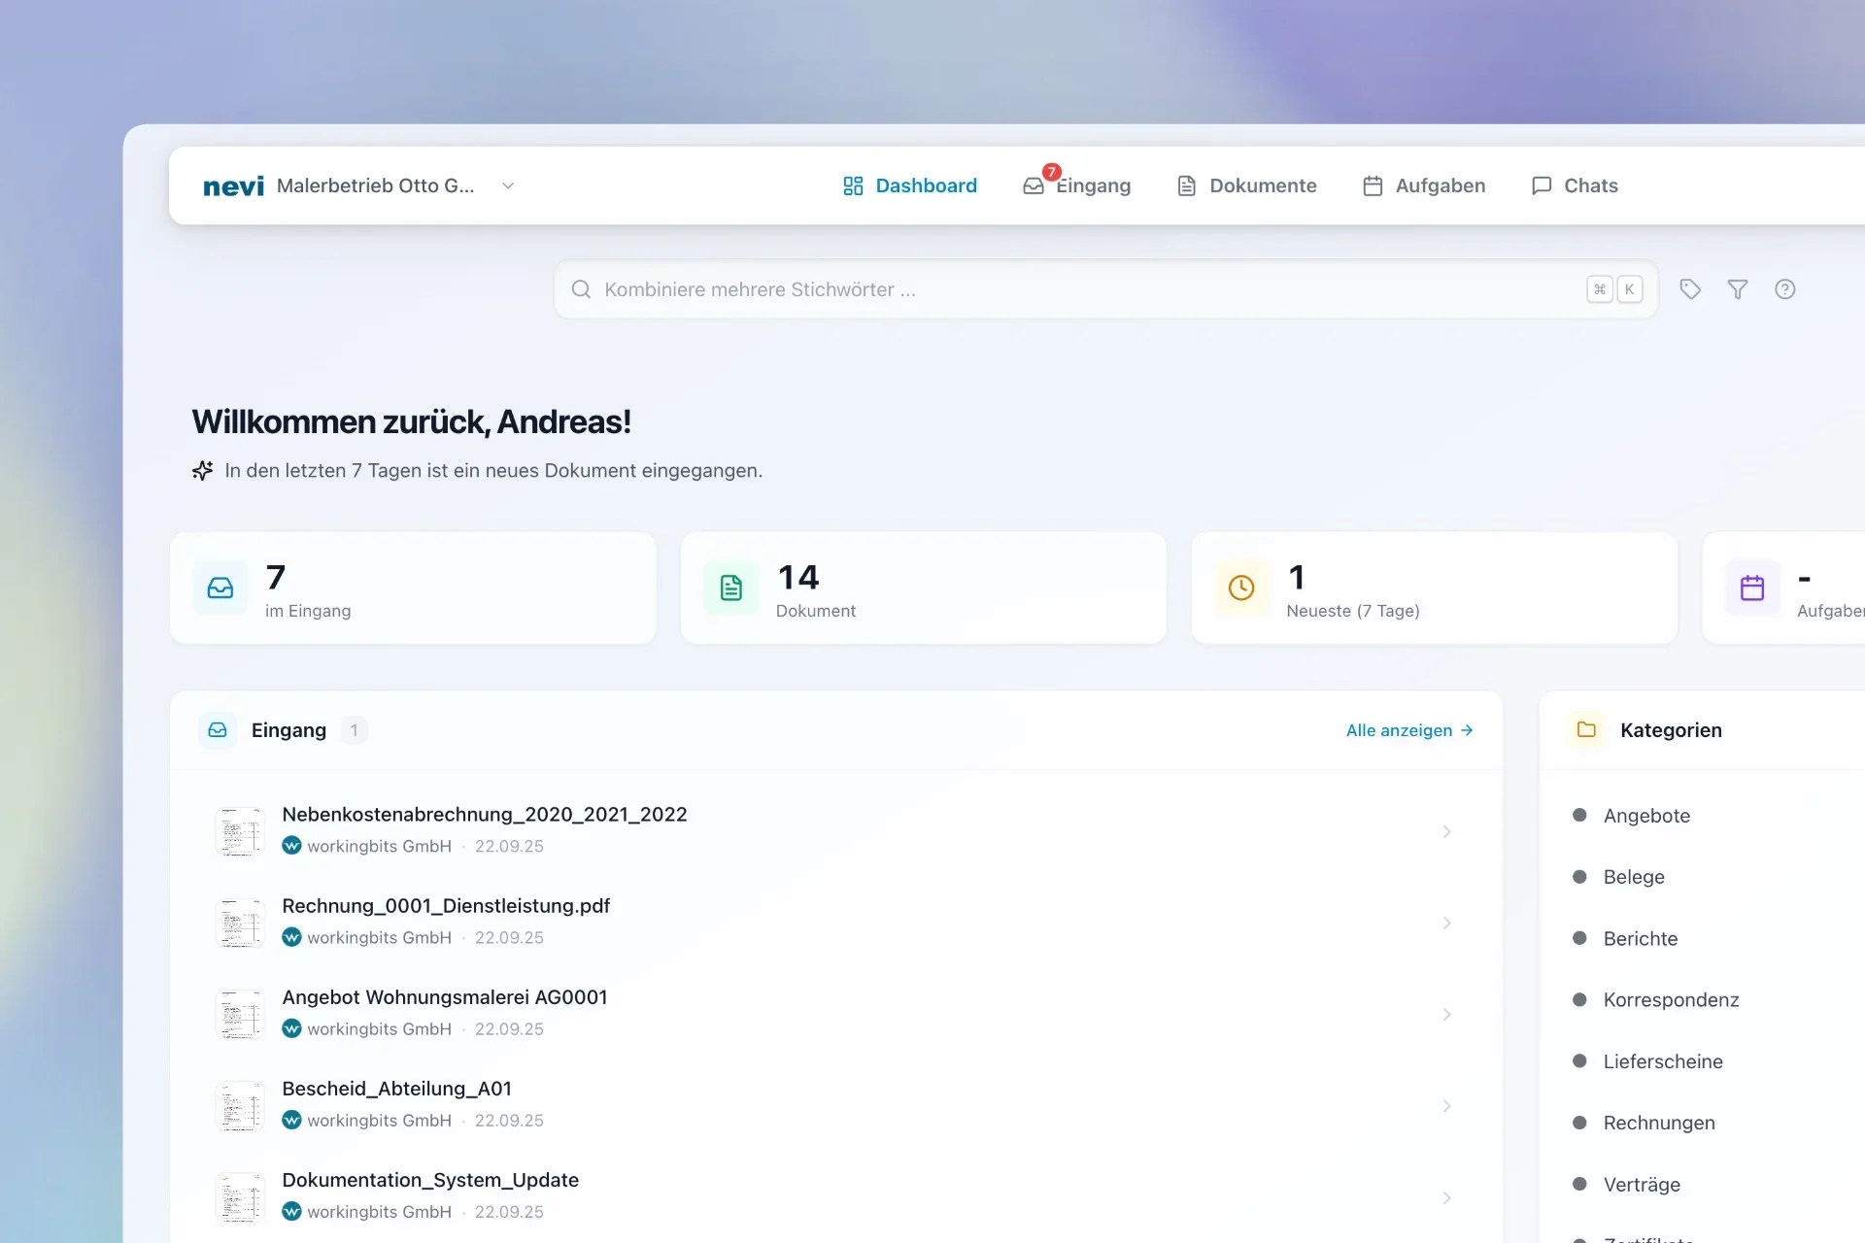Screen dimensions: 1865x1243
Task: Click the inbox icon on the 7 im Eingang card
Action: [220, 588]
